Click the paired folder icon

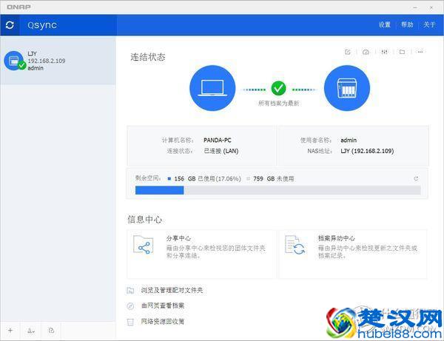click(x=130, y=291)
